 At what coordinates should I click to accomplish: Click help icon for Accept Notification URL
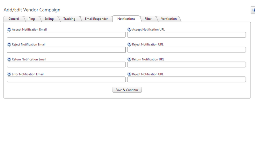(129, 30)
